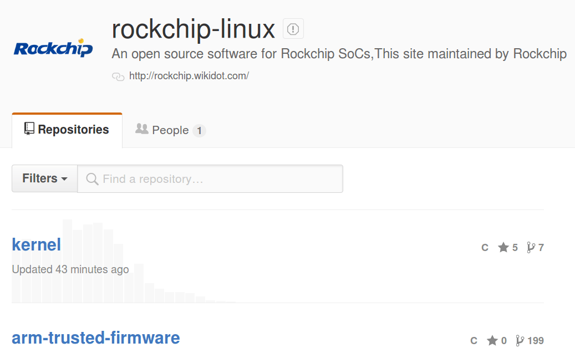The width and height of the screenshot is (575, 353).
Task: Click arm-trusted-firmware's C language label
Action: pyautogui.click(x=474, y=341)
